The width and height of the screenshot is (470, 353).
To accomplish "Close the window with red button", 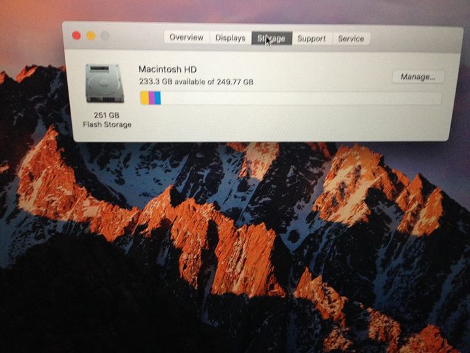I will 76,36.
